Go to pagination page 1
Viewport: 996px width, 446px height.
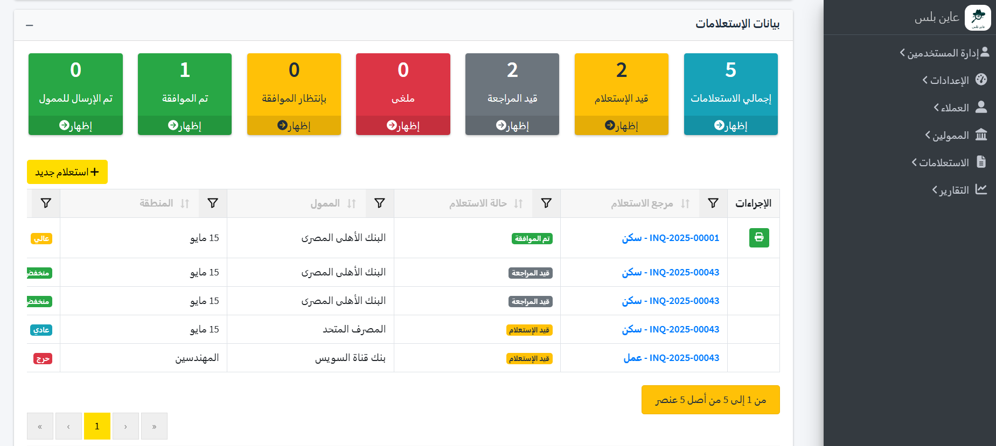click(x=97, y=426)
